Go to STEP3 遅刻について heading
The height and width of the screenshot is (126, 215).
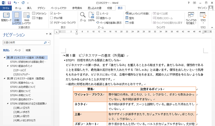(x=20, y=91)
